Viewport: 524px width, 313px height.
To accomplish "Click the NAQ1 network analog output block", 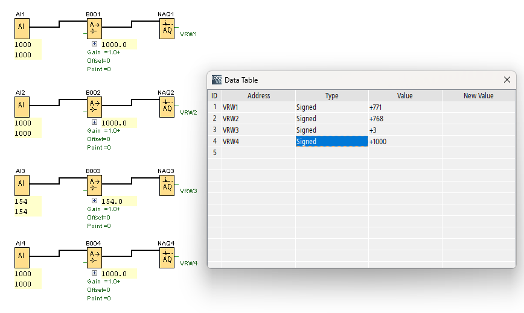I will pyautogui.click(x=167, y=28).
